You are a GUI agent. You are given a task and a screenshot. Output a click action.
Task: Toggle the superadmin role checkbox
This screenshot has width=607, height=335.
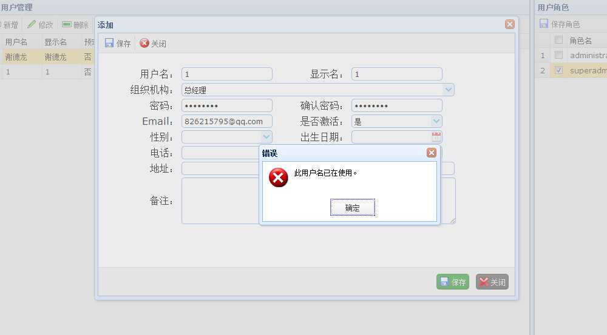tap(558, 70)
